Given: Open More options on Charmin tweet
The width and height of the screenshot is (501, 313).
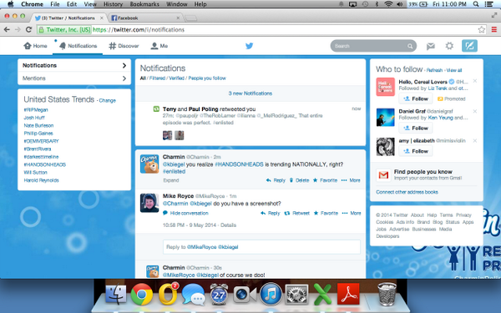Looking at the screenshot, I should tap(351, 180).
